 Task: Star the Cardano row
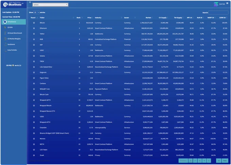(34, 83)
